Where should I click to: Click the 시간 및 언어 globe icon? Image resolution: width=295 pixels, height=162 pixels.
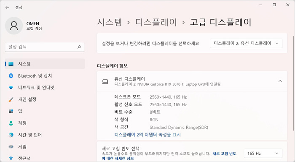(11, 135)
